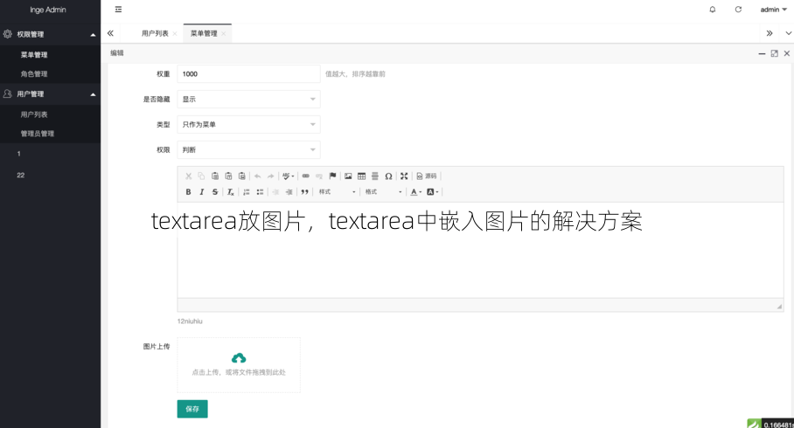The image size is (794, 428).
Task: Decrease indent in the editor
Action: click(275, 192)
